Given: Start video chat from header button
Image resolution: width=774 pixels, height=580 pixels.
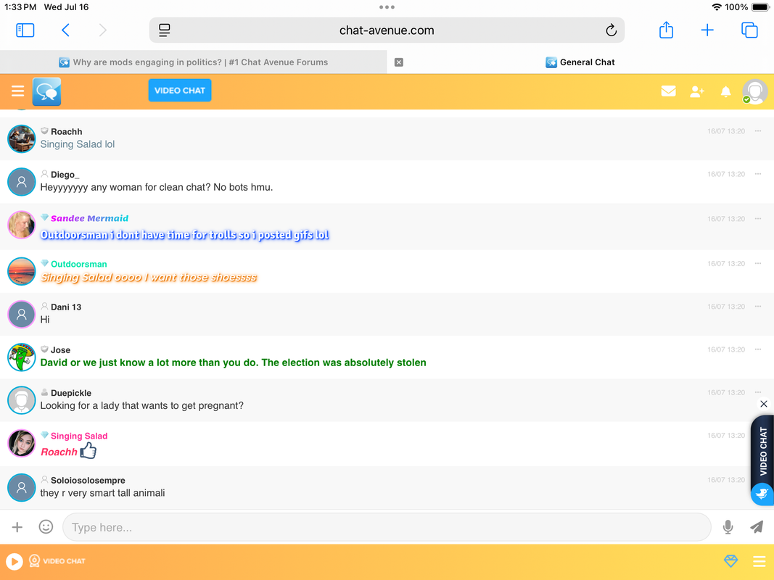Looking at the screenshot, I should 180,90.
